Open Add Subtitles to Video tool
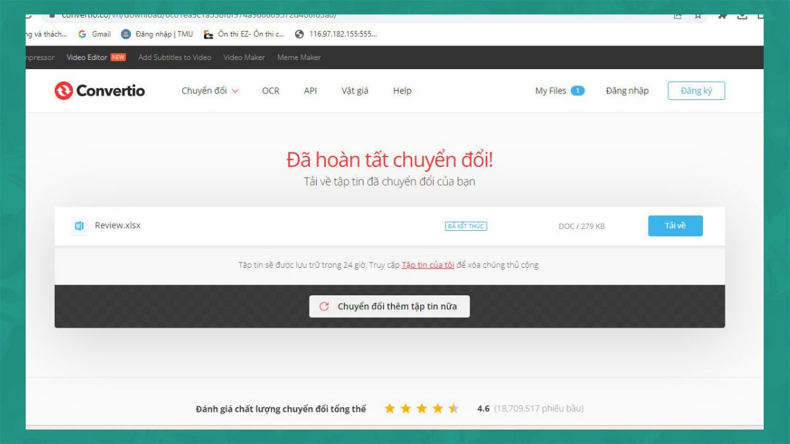Screen dimensions: 790x444 [x=174, y=57]
